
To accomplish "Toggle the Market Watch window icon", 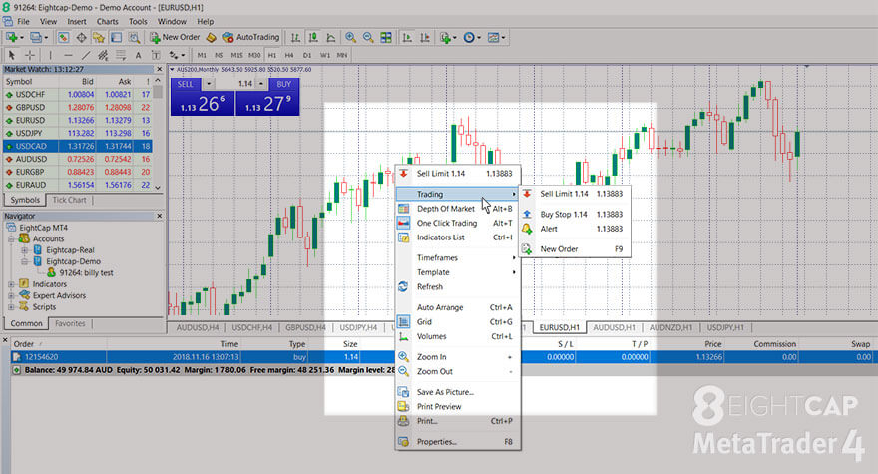I will pos(63,38).
